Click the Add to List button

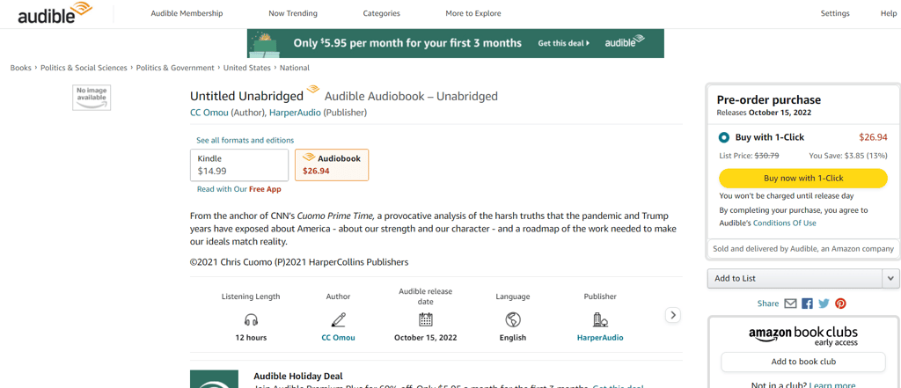[x=795, y=278]
